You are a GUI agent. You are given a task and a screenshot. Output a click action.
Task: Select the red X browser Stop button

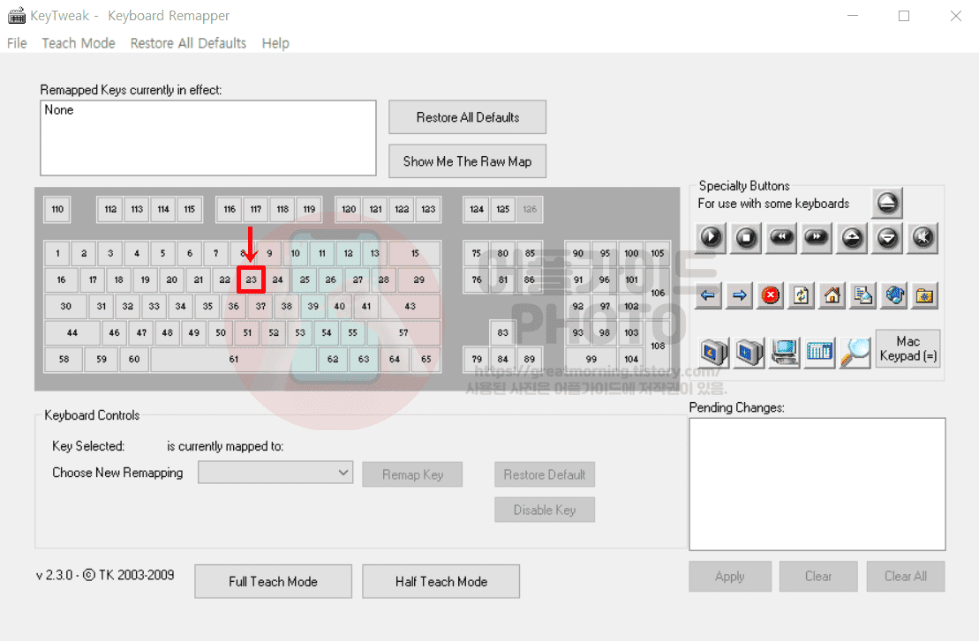click(x=771, y=295)
